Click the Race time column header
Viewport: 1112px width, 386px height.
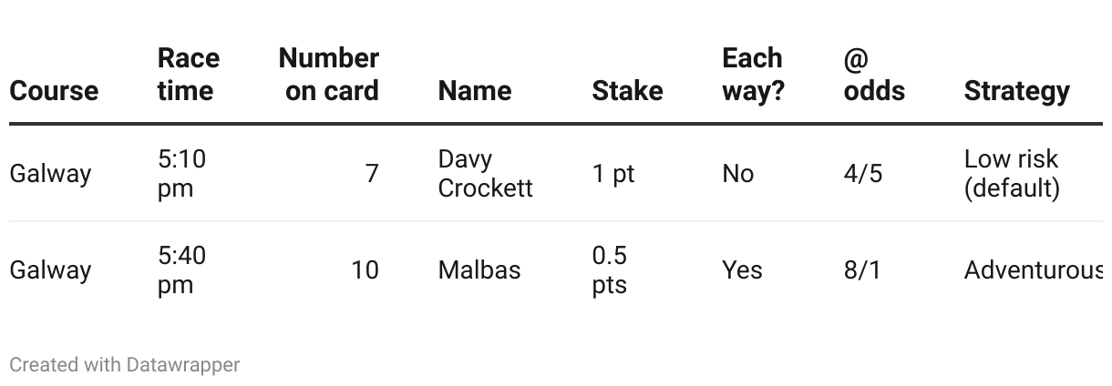[x=188, y=75]
